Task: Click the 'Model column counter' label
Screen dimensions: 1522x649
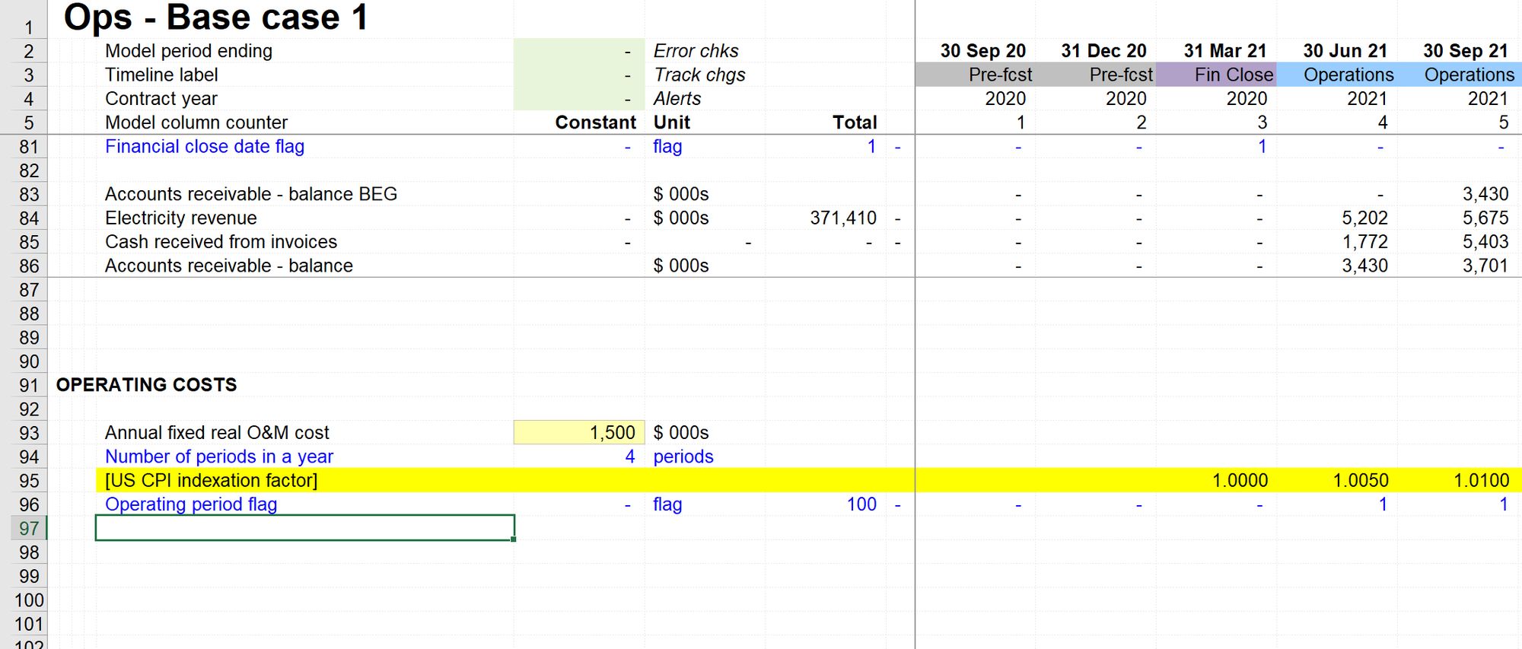Action: [x=196, y=122]
